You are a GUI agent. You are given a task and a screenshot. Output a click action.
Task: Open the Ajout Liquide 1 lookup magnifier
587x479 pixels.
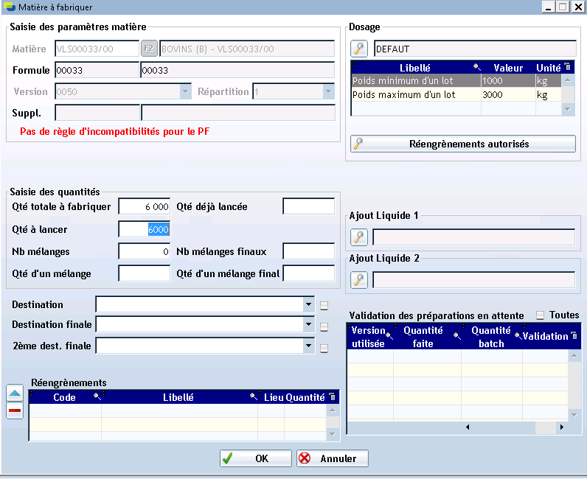(x=359, y=237)
